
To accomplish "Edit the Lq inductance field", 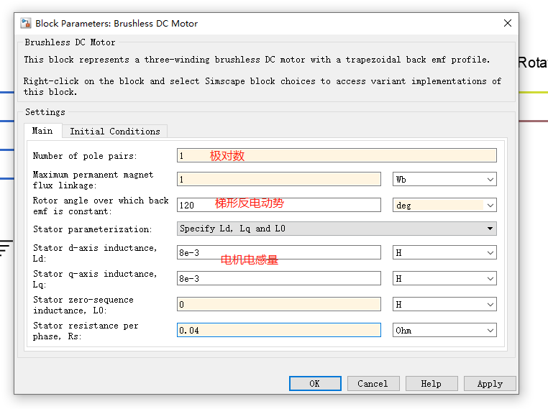I will tap(279, 278).
